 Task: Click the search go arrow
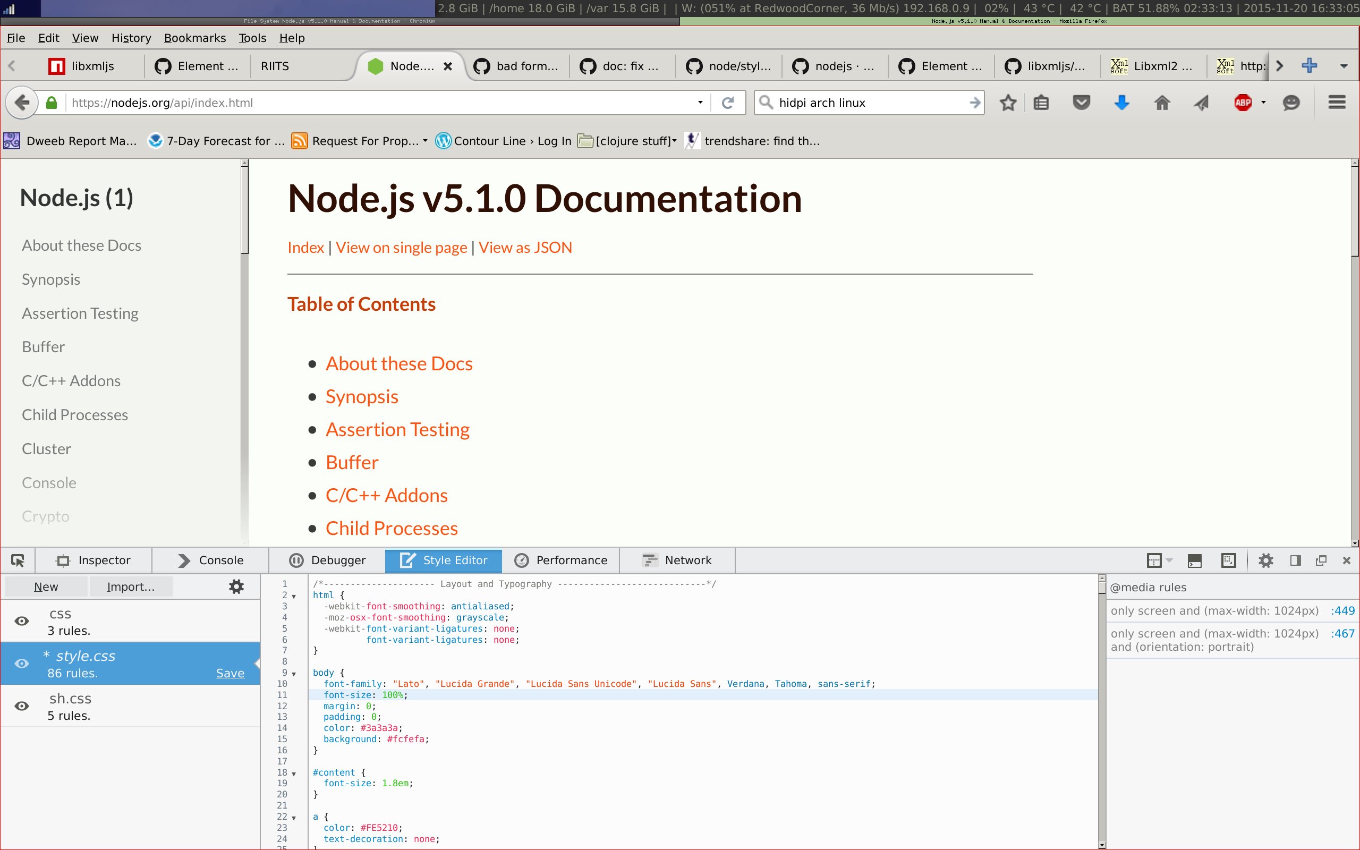click(x=975, y=103)
